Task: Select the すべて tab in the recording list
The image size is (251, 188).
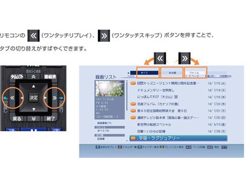Action: click(x=148, y=73)
